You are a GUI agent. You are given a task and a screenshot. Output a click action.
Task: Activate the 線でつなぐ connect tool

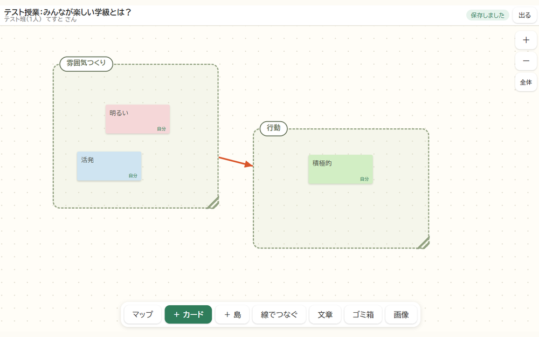pyautogui.click(x=279, y=314)
